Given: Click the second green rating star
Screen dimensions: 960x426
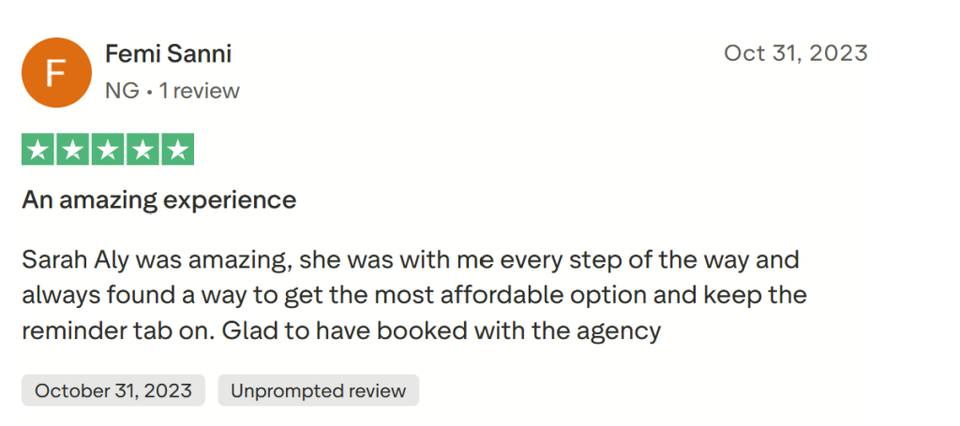Looking at the screenshot, I should (x=73, y=150).
